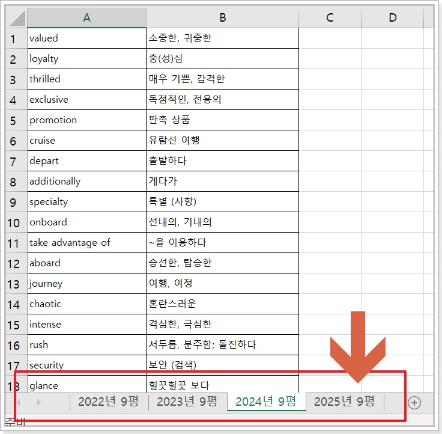This screenshot has width=442, height=434.
Task: Click cell '서두름, 분주함; 돌진하다'
Action: click(x=222, y=345)
